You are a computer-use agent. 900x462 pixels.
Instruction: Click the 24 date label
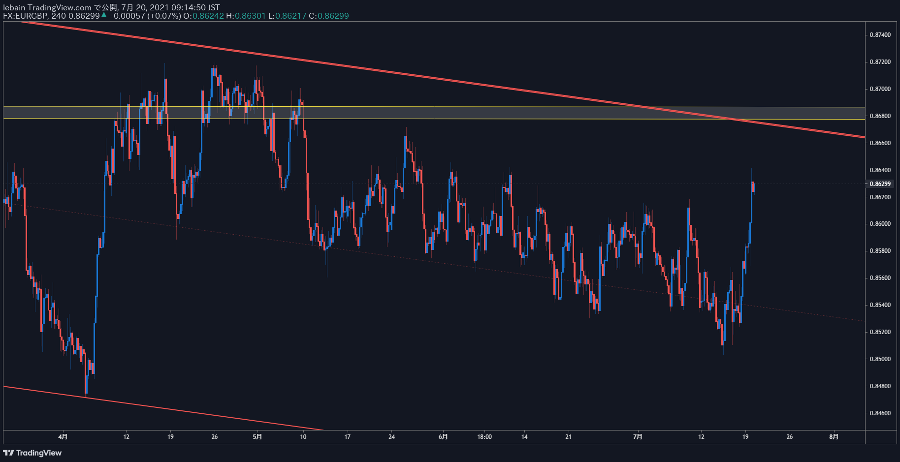click(x=392, y=437)
